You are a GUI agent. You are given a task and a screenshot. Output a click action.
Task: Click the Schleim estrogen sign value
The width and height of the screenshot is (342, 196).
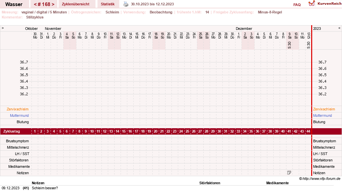[112, 12]
